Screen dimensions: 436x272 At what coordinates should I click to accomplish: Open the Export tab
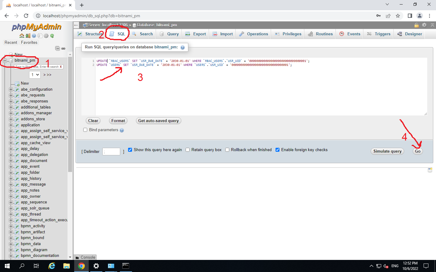pyautogui.click(x=196, y=34)
